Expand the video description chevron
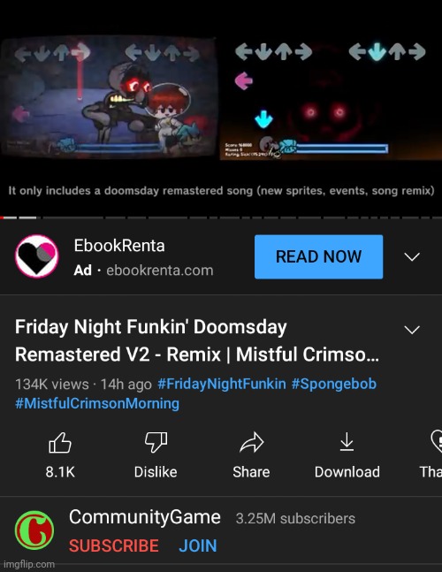 point(412,330)
